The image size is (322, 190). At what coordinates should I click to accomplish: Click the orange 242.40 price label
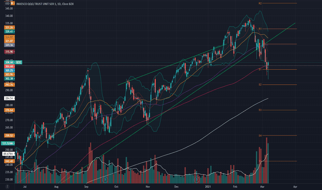pos(9,161)
